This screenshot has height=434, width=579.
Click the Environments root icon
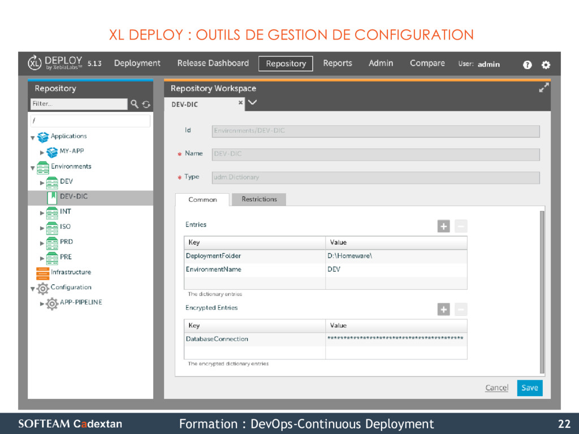43,167
